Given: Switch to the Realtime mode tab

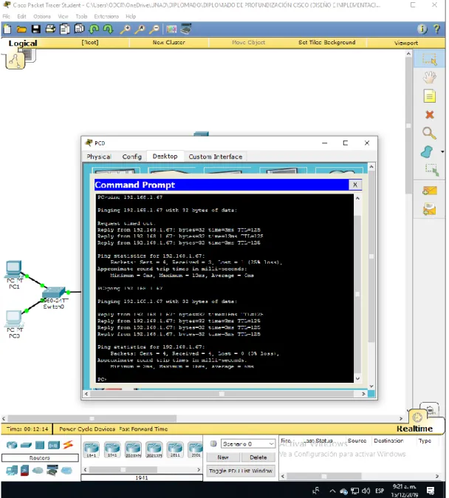Looking at the screenshot, I should tap(414, 429).
